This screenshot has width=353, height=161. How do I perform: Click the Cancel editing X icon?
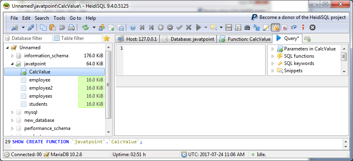click(x=189, y=27)
